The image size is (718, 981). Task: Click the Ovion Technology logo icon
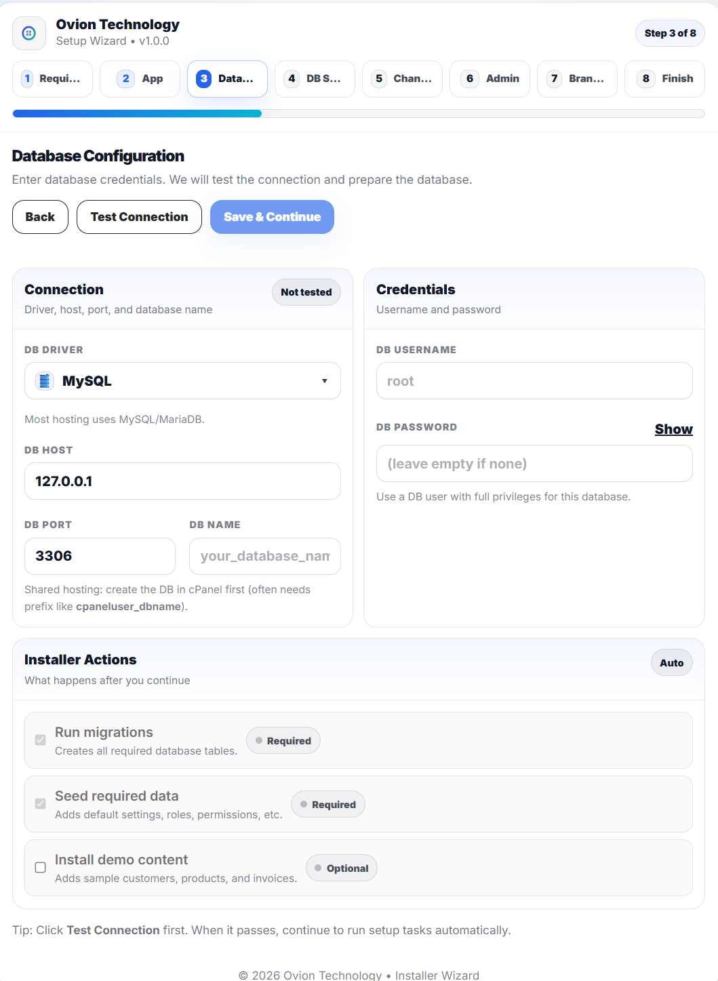click(x=28, y=33)
